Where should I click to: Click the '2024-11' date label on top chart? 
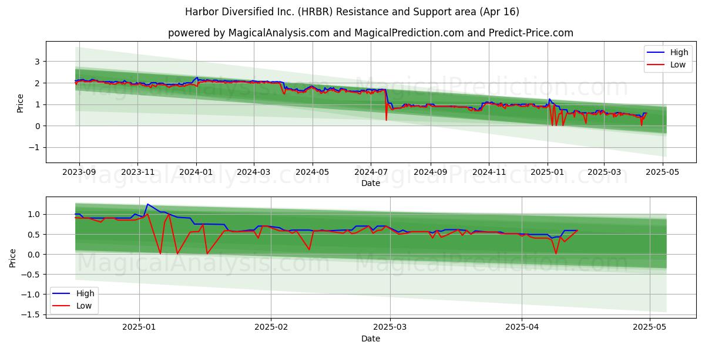[x=489, y=172]
